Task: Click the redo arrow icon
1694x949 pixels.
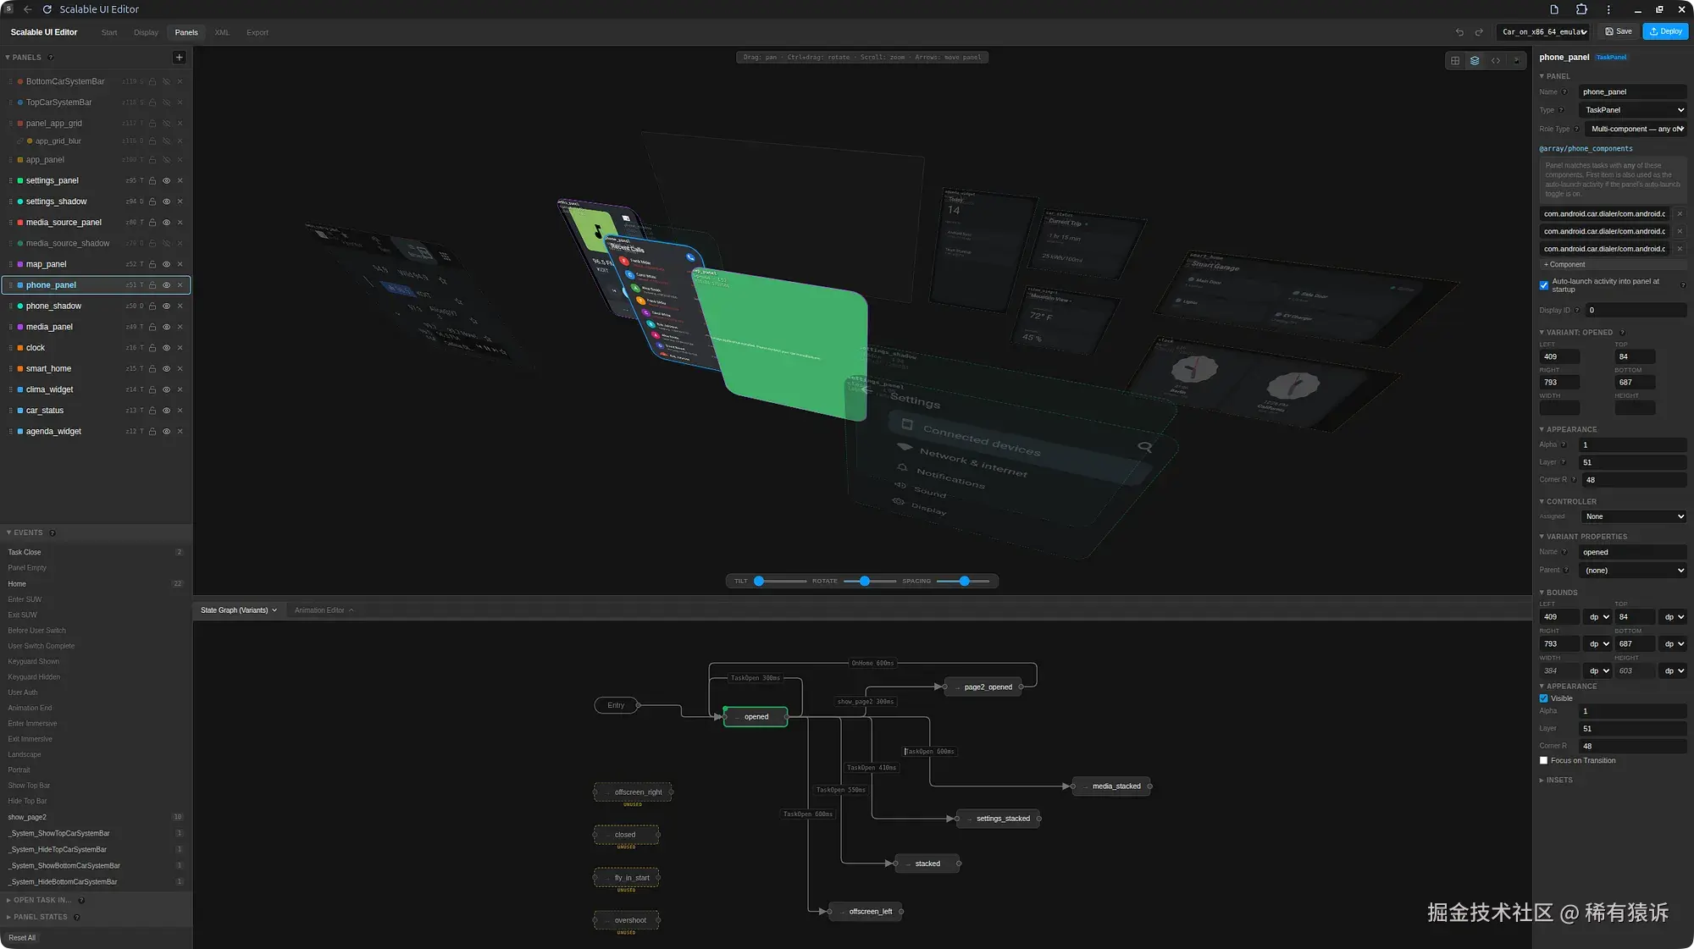Action: click(1479, 32)
